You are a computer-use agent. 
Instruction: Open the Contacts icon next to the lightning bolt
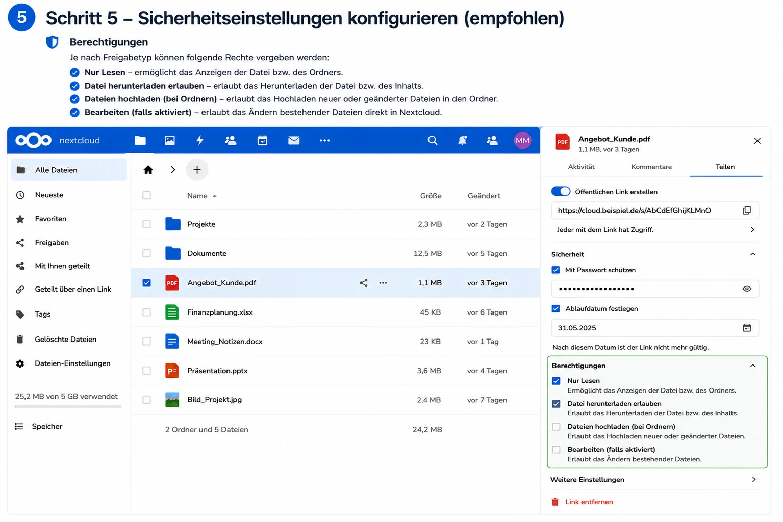[x=231, y=140]
